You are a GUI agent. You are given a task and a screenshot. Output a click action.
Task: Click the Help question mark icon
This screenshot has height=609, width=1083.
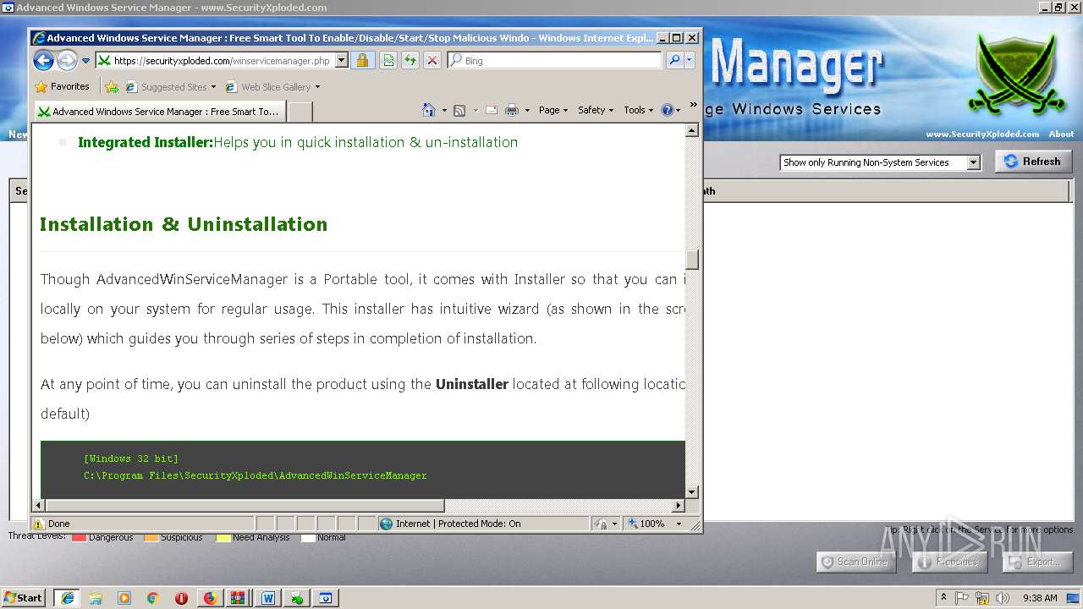[x=667, y=110]
